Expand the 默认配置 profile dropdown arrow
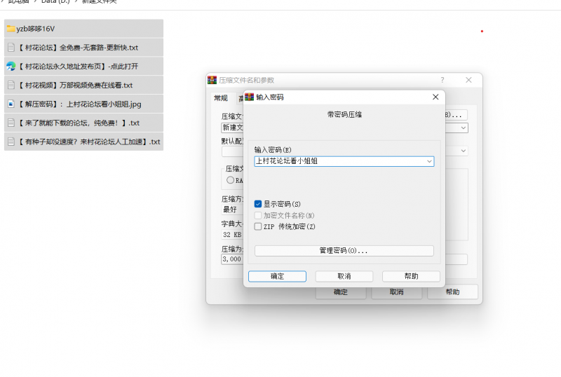Image resolution: width=561 pixels, height=377 pixels. click(x=464, y=151)
